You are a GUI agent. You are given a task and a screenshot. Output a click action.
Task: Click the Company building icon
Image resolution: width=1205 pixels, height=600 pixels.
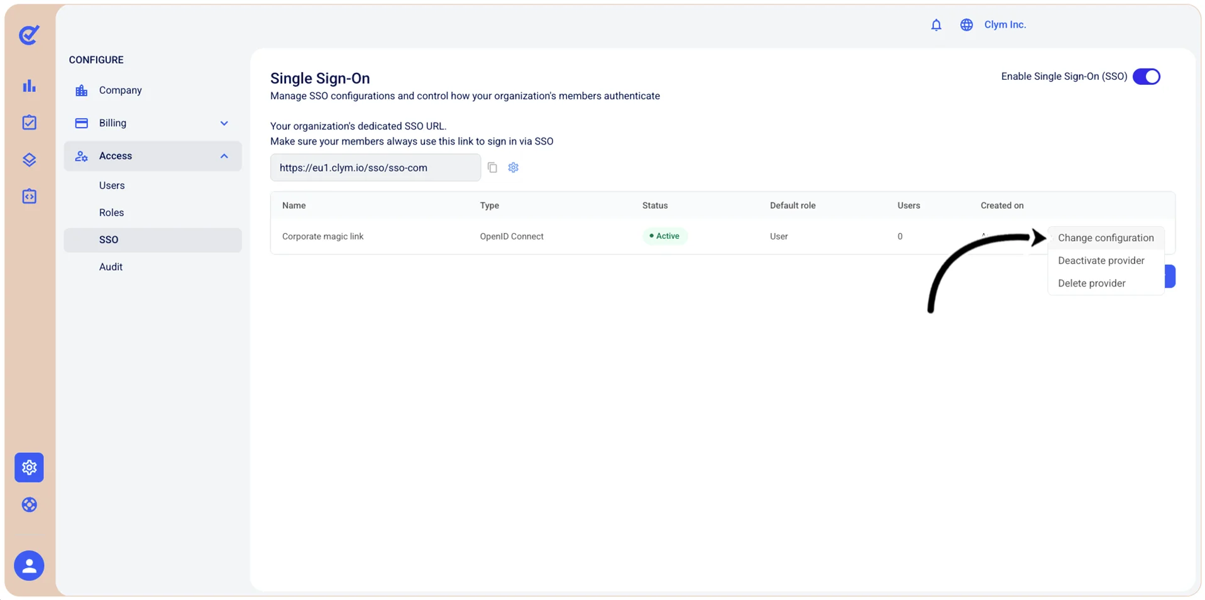coord(81,90)
